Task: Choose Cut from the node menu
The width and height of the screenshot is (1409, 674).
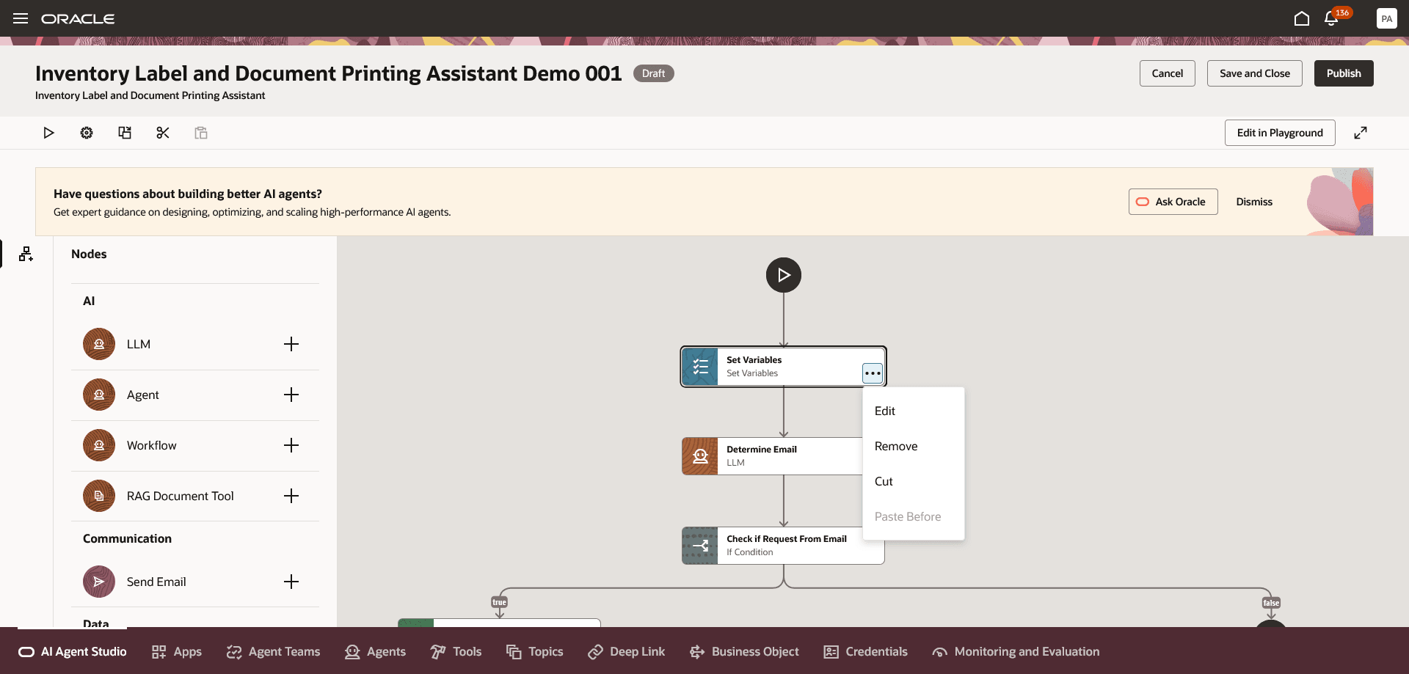Action: pos(914,481)
